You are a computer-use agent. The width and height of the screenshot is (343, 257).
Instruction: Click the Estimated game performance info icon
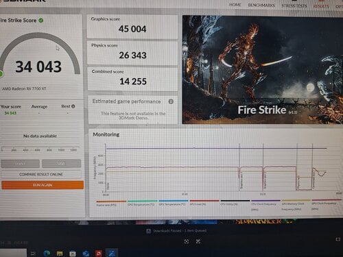tap(171, 101)
